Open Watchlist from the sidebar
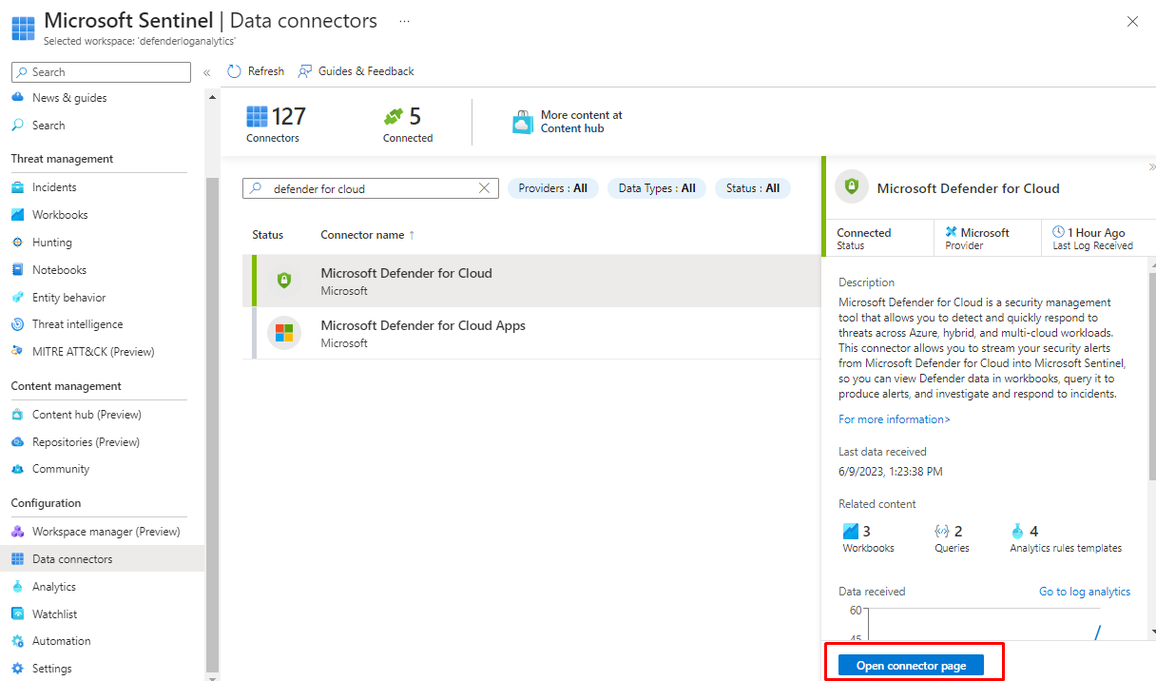 click(54, 614)
